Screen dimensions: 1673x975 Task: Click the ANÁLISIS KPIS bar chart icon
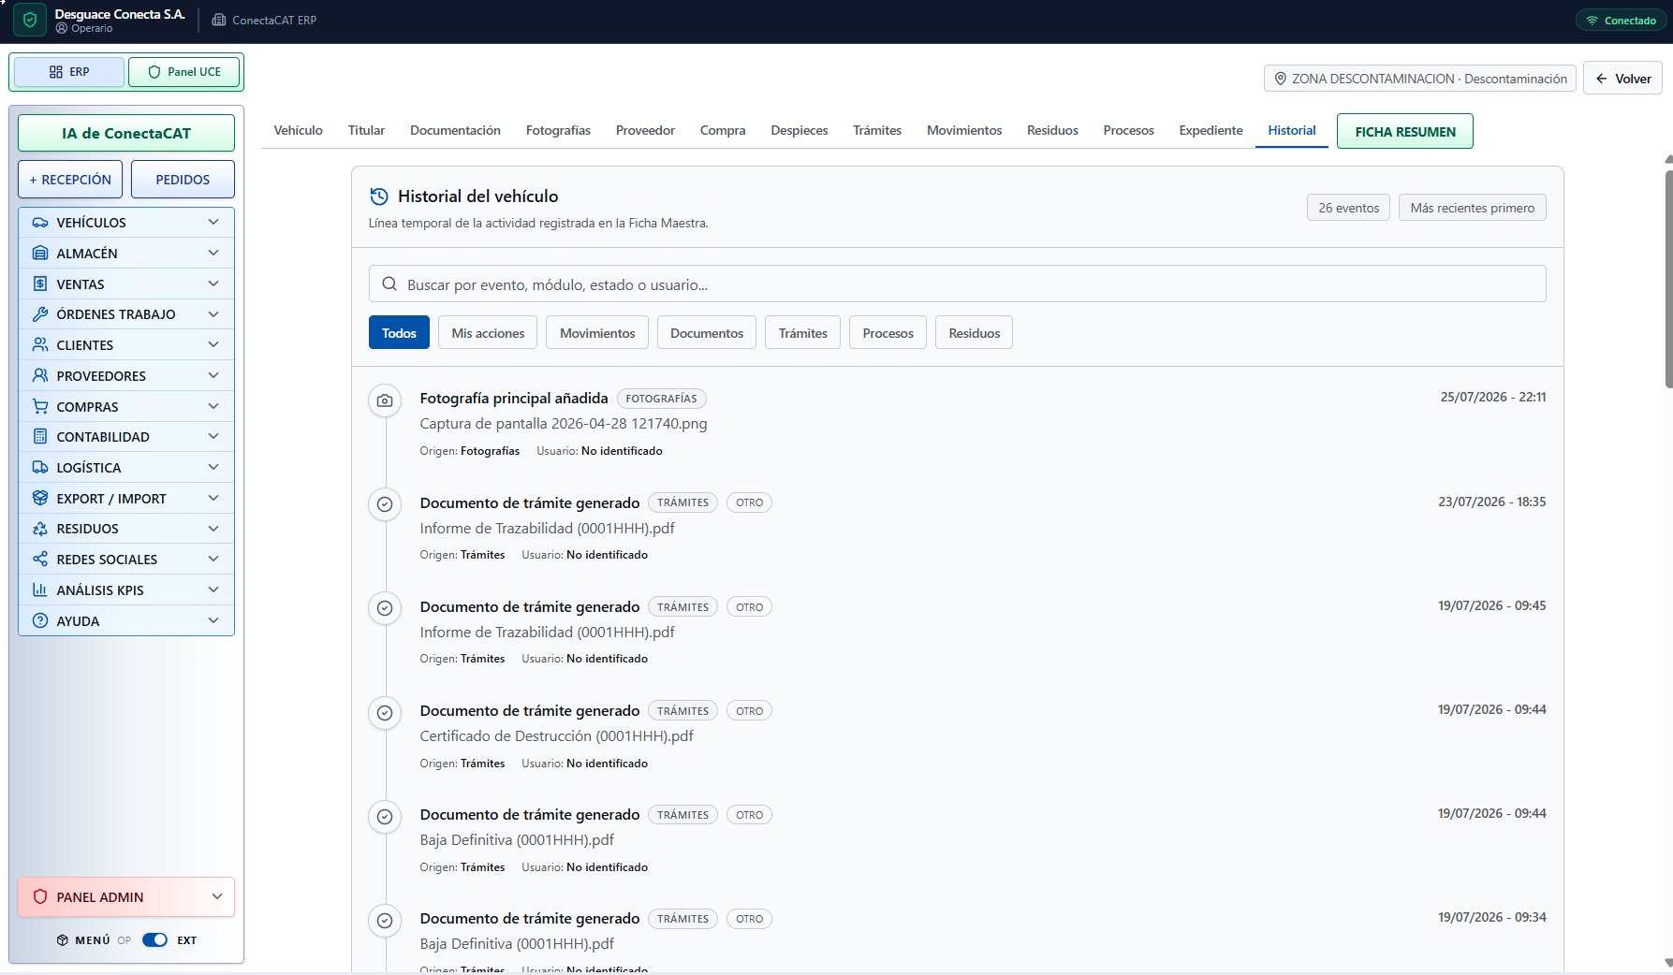tap(40, 590)
